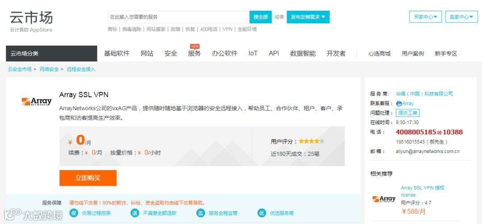Viewport: 482px width, 224px height.
Task: Select the API nav item
Action: click(x=274, y=54)
